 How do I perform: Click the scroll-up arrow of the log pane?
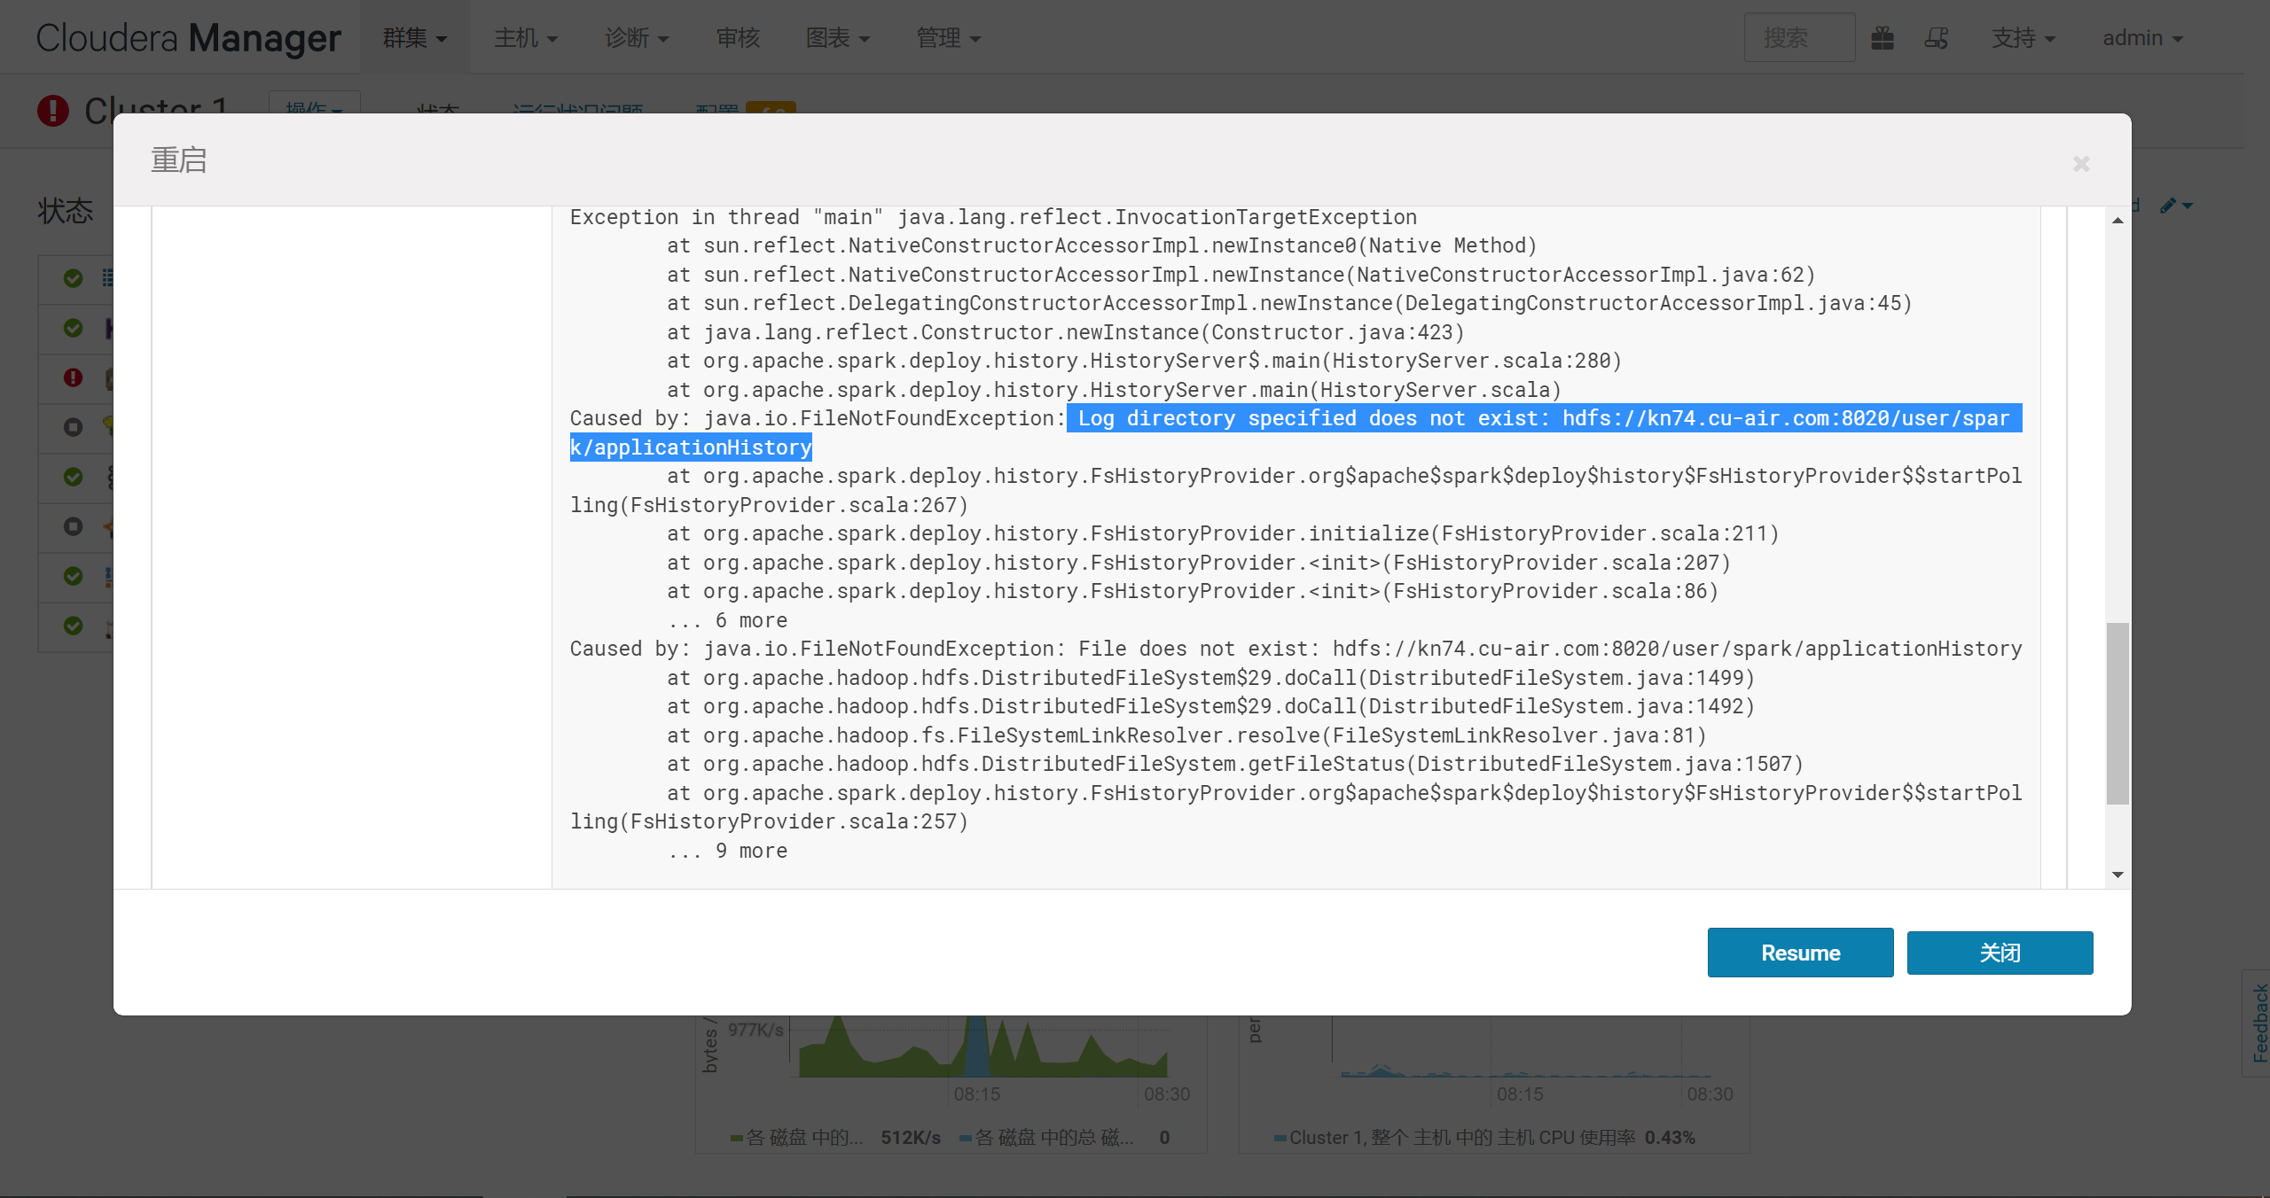click(2117, 221)
